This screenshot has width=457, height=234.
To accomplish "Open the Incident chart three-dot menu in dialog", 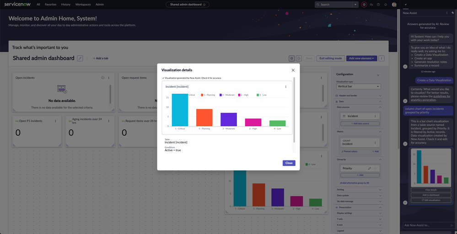I will pyautogui.click(x=285, y=87).
